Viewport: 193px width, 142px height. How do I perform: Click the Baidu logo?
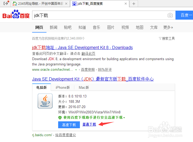point(16,14)
